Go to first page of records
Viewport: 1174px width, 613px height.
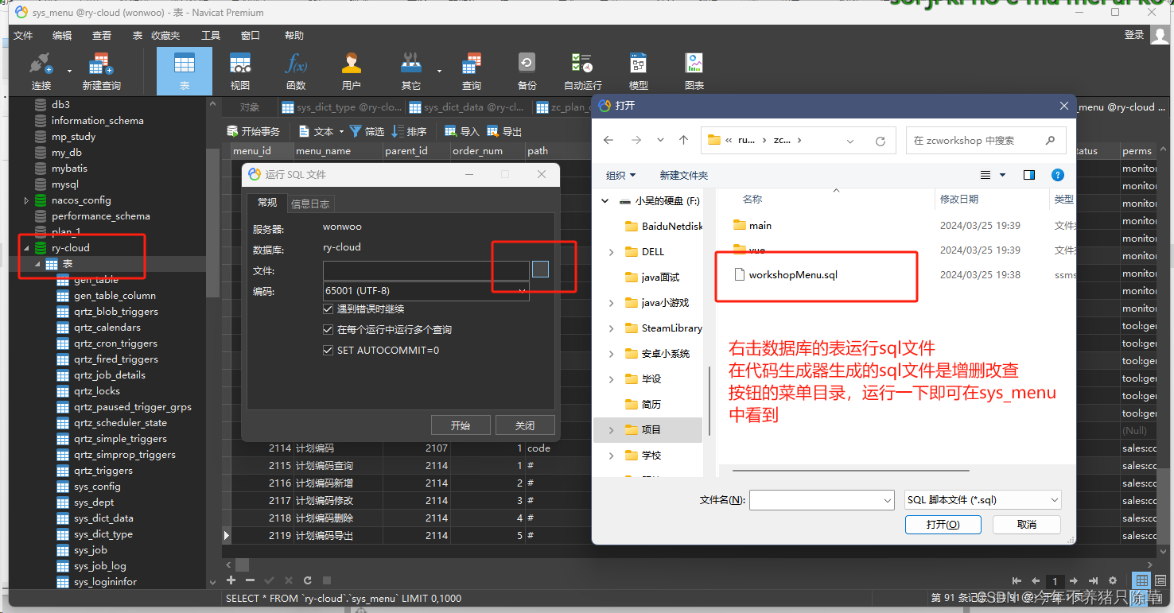tap(1017, 581)
